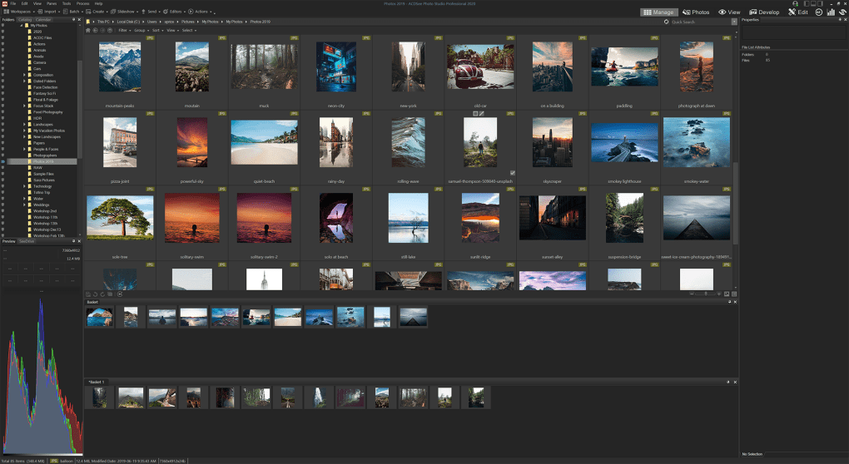
Task: Click the forward navigation arrow icon
Action: [103, 30]
